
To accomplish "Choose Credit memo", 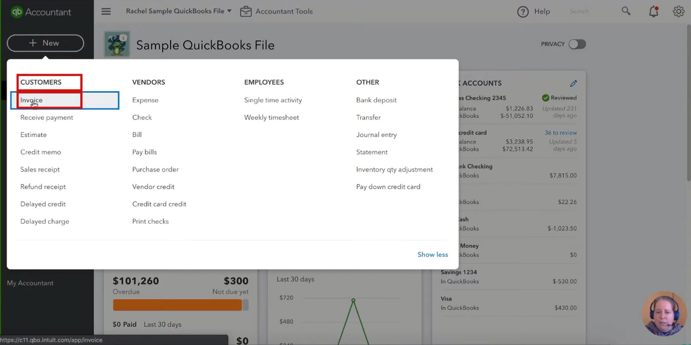I will click(x=41, y=152).
